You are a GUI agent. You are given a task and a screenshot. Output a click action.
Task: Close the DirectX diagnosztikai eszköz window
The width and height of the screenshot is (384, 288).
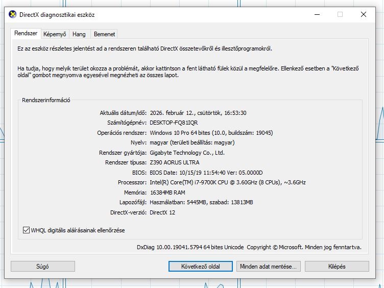coord(364,14)
